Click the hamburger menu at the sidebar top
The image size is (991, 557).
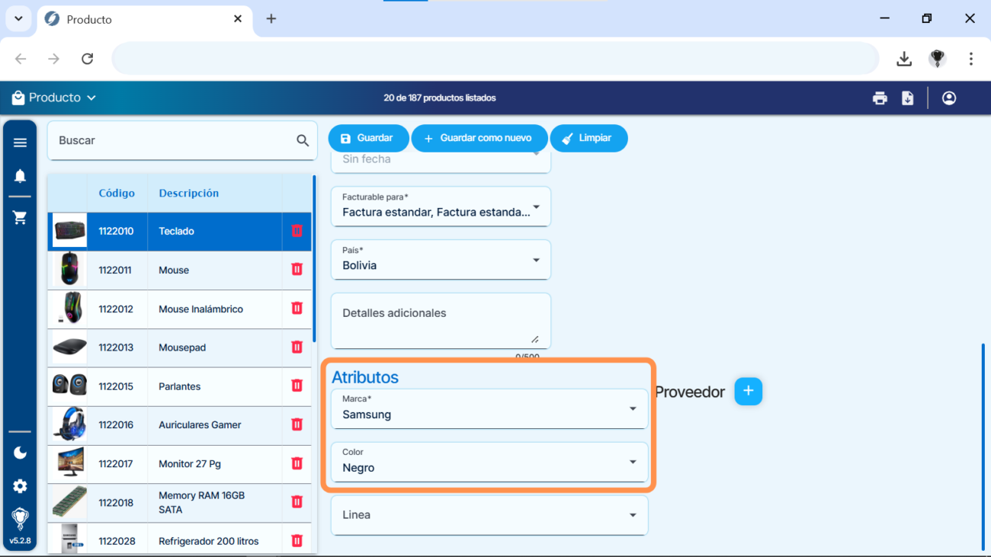click(20, 142)
